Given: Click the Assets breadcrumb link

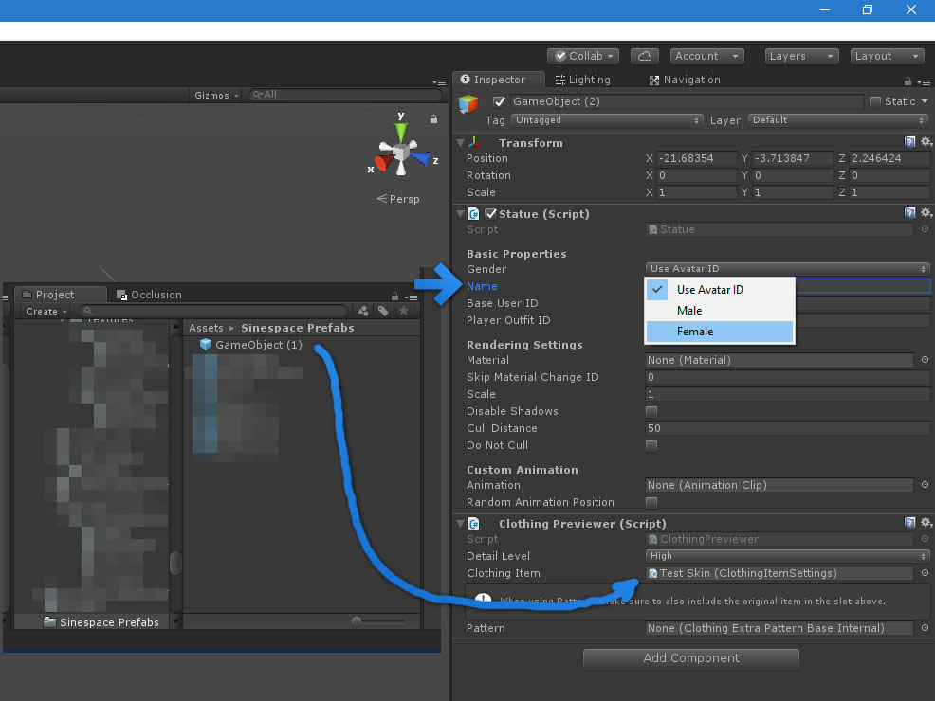Looking at the screenshot, I should 206,328.
